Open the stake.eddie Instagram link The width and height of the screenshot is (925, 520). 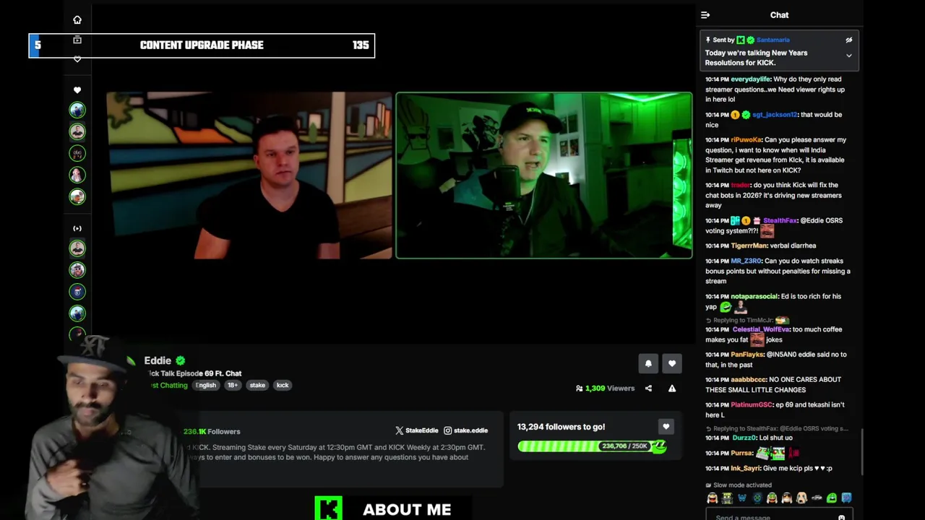click(465, 430)
